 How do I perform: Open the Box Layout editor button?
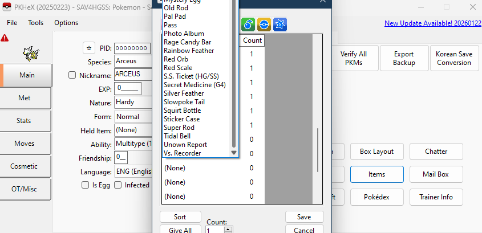(377, 152)
